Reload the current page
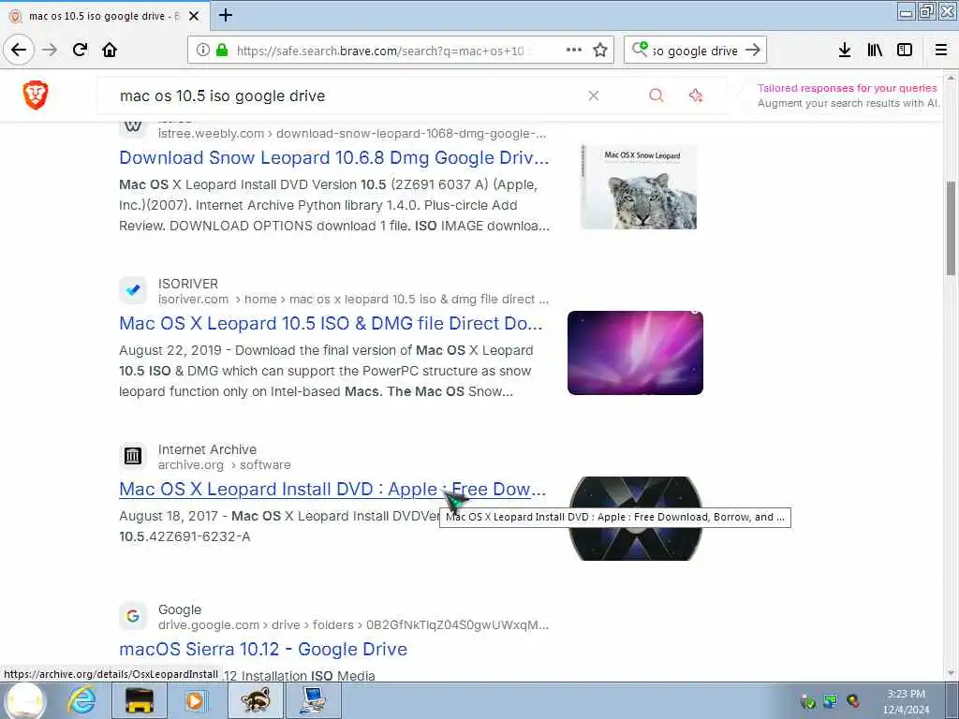The image size is (959, 719). tap(81, 50)
